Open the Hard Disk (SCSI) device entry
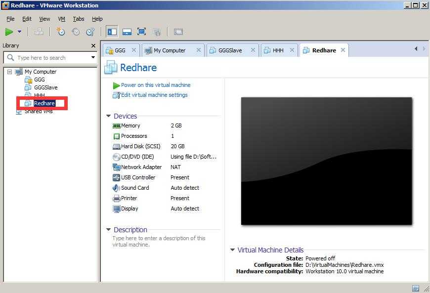 (x=140, y=146)
